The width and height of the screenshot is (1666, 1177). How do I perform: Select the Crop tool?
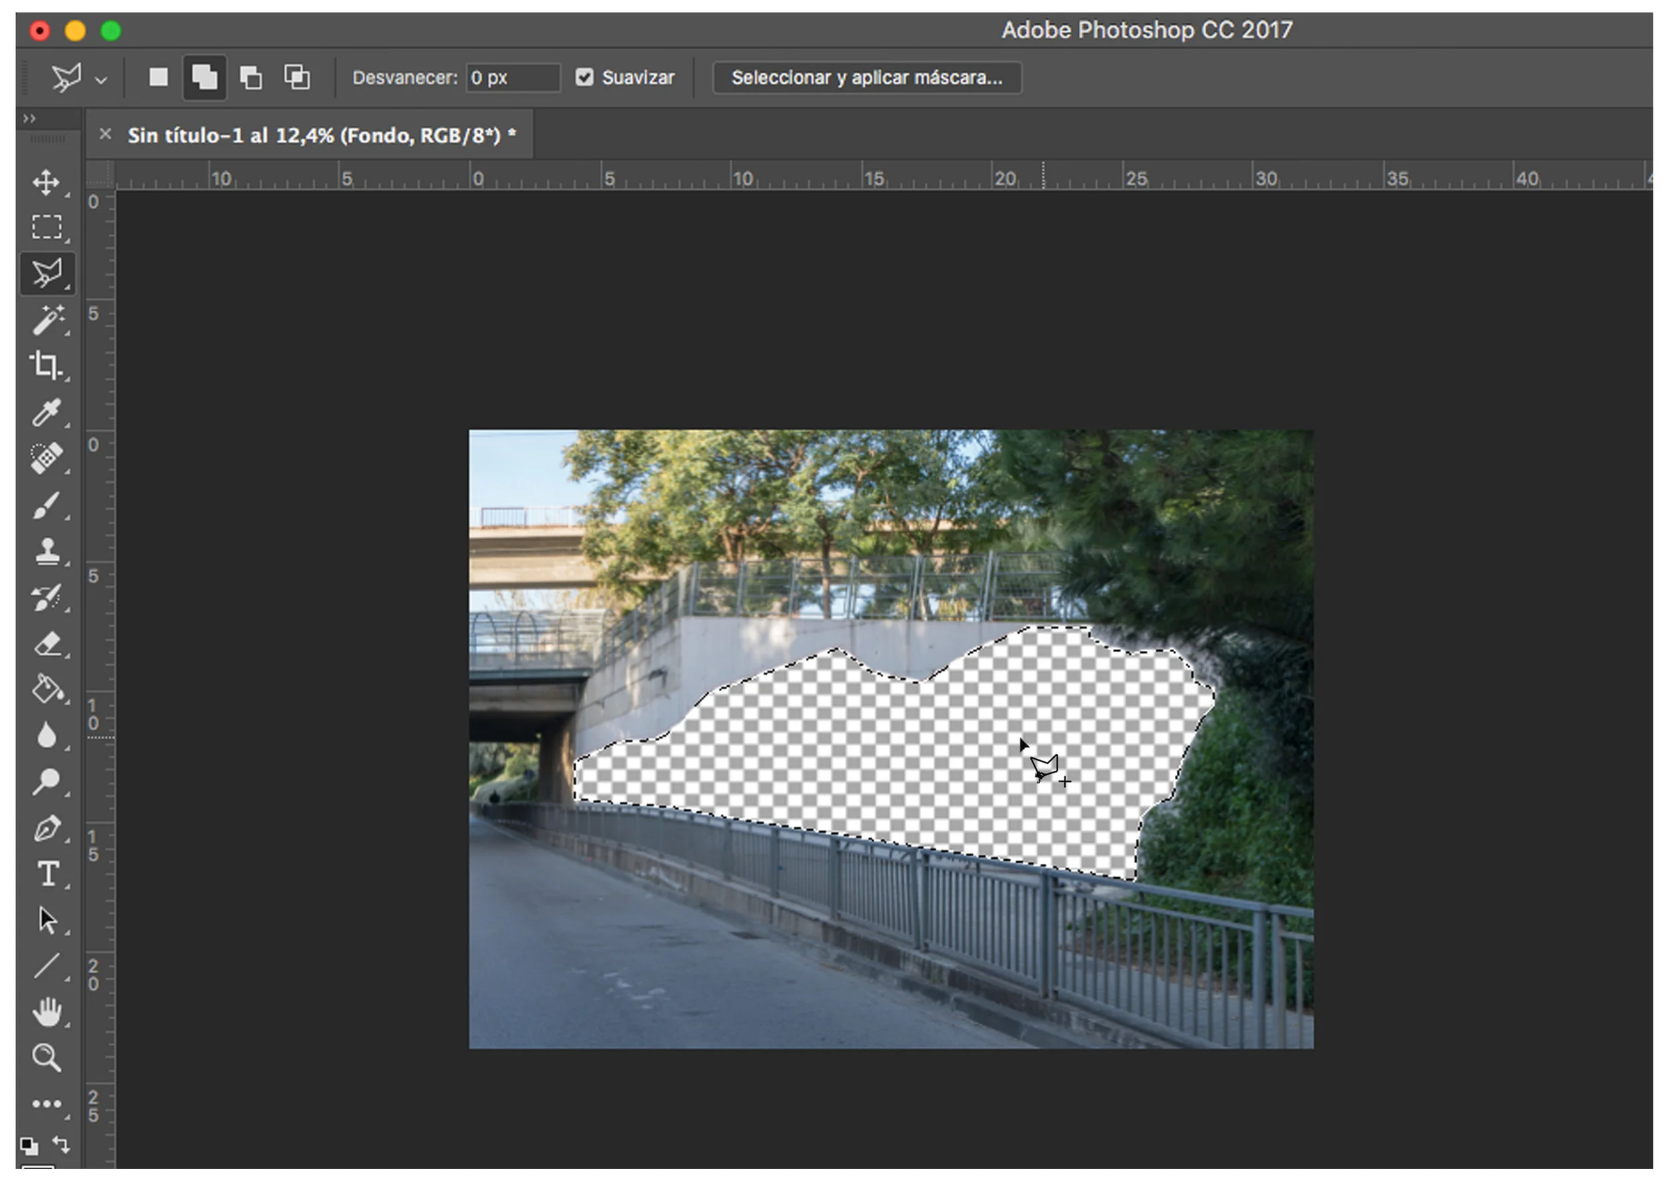point(47,366)
